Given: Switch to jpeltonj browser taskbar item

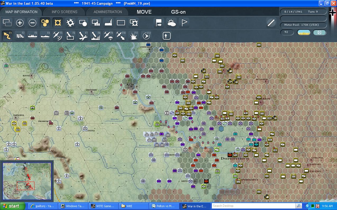Looking at the screenshot, I should [x=42, y=206].
